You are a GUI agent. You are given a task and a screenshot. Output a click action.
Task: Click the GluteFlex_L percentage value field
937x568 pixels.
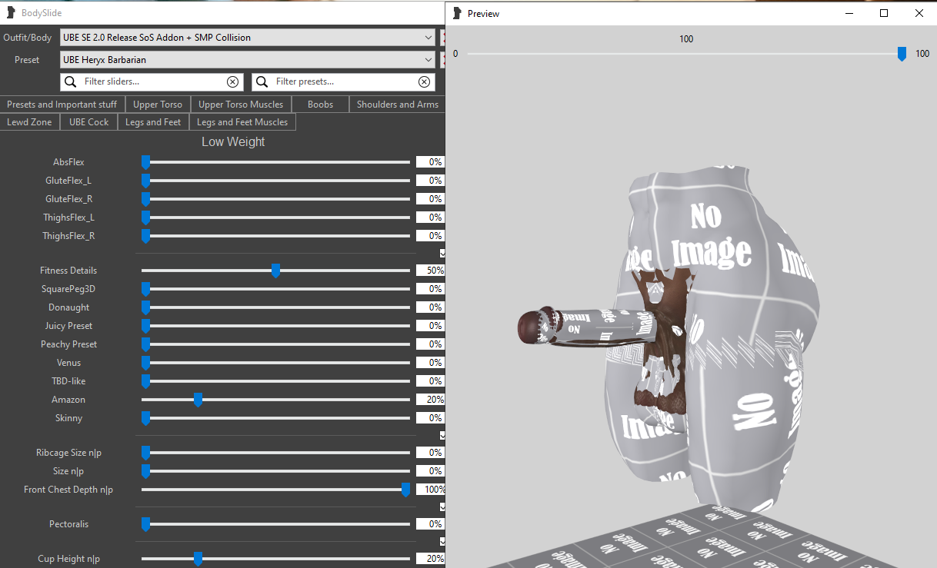click(430, 181)
